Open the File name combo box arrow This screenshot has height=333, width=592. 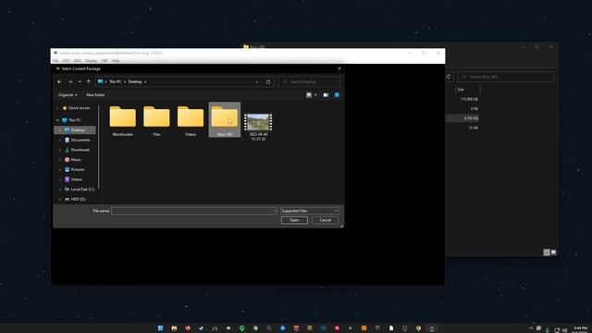[274, 211]
